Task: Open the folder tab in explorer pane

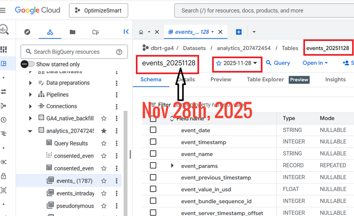Action: 73,32
